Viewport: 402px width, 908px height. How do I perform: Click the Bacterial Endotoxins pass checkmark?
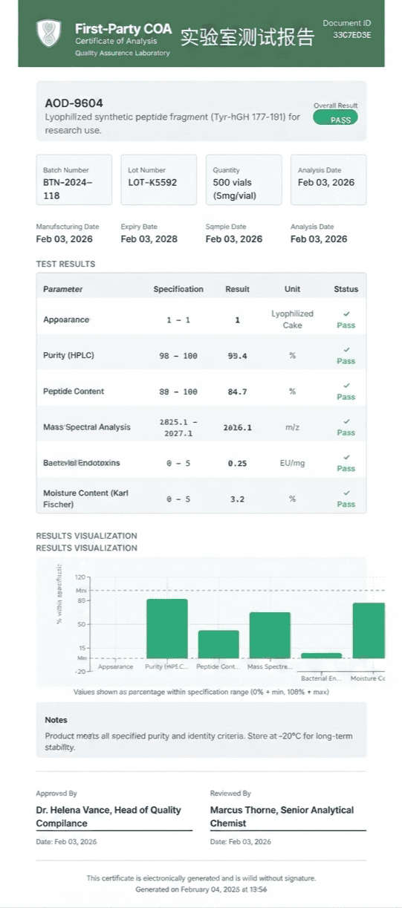click(346, 457)
